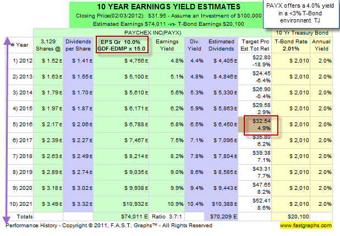Select dividend per share '$ 3.32'

(x=82, y=204)
